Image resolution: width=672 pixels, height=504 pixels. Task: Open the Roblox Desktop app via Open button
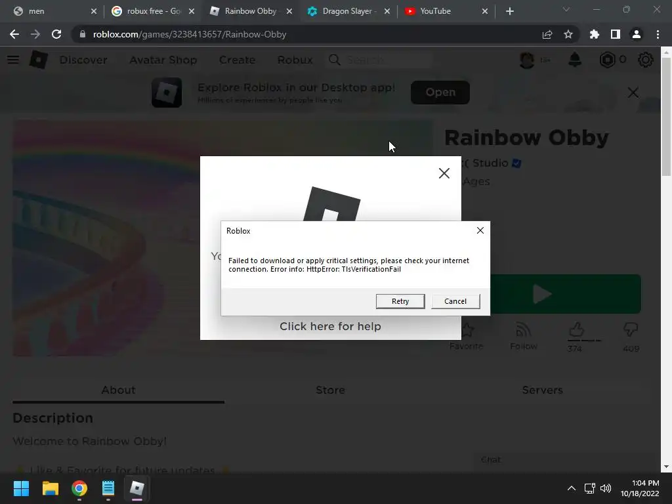coord(440,92)
